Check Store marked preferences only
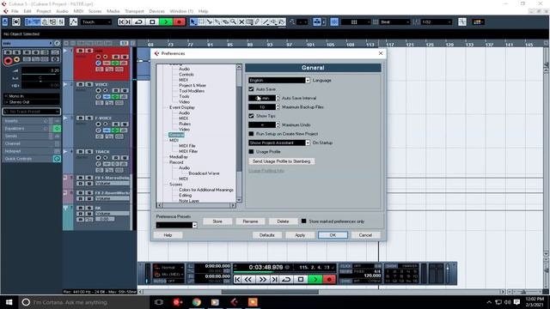Viewport: 550px width, 309px height. (x=303, y=221)
